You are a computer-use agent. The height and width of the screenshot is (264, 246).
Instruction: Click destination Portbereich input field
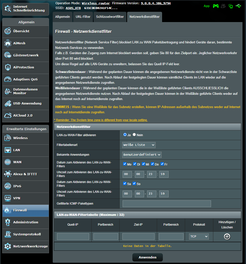pos(171,237)
